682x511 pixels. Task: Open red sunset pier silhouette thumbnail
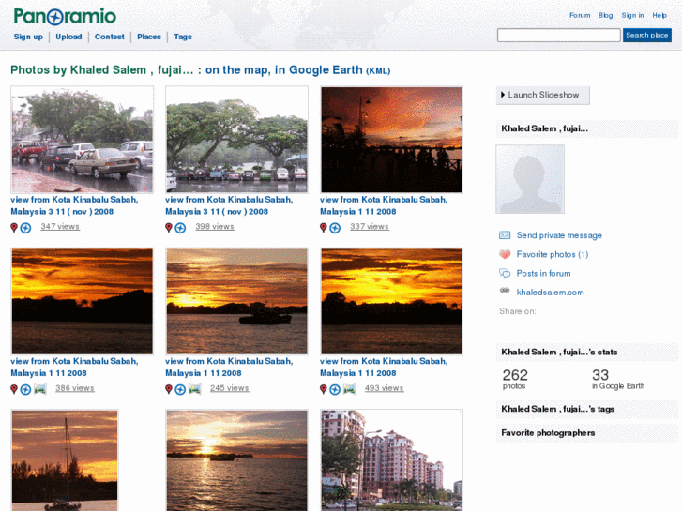[x=391, y=139]
